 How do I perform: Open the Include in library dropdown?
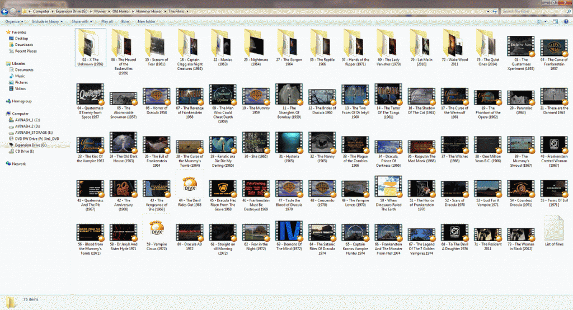click(x=47, y=21)
